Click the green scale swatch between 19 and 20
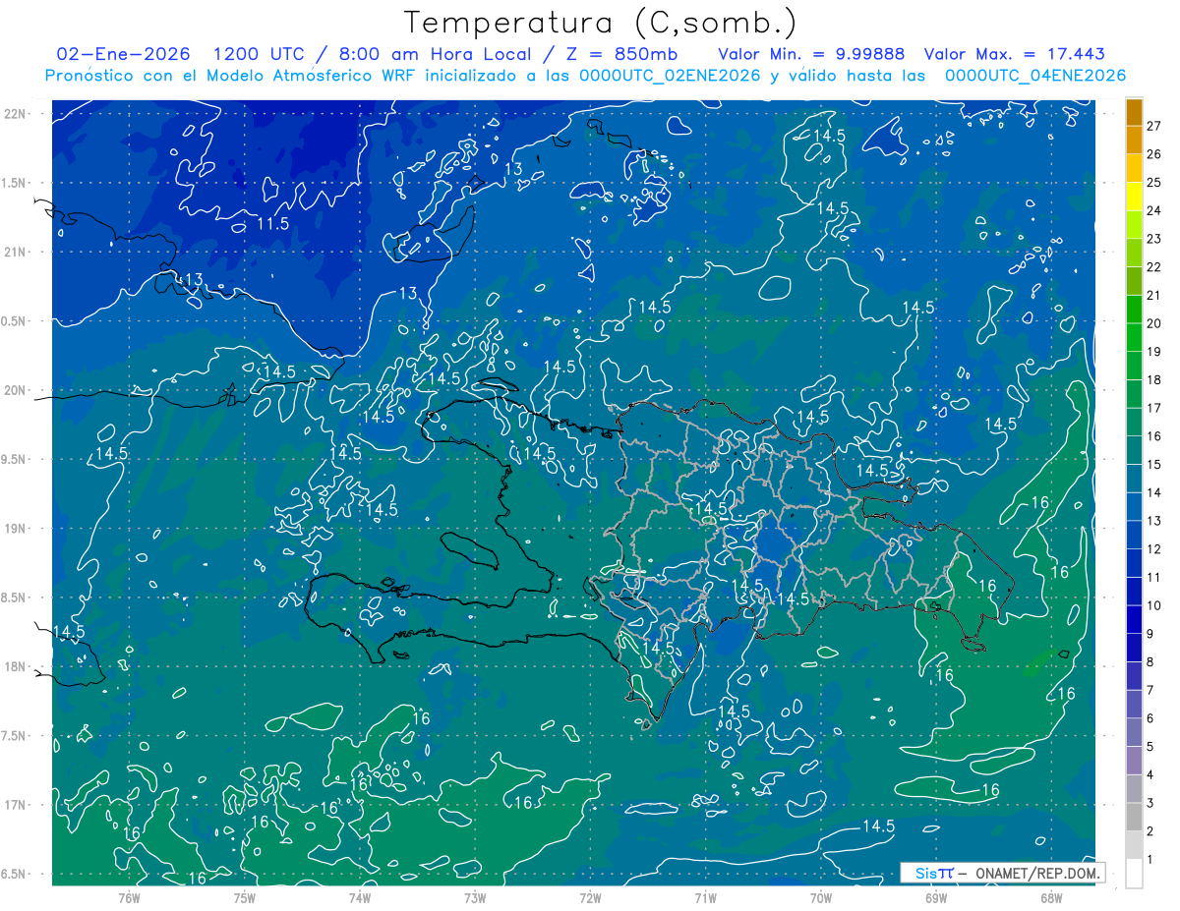Viewport: 1180px width, 911px height. click(x=1134, y=337)
